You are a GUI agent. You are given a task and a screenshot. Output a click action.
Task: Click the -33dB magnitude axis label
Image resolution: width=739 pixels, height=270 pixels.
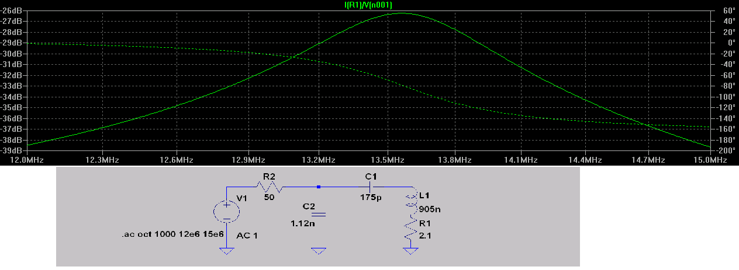click(12, 86)
